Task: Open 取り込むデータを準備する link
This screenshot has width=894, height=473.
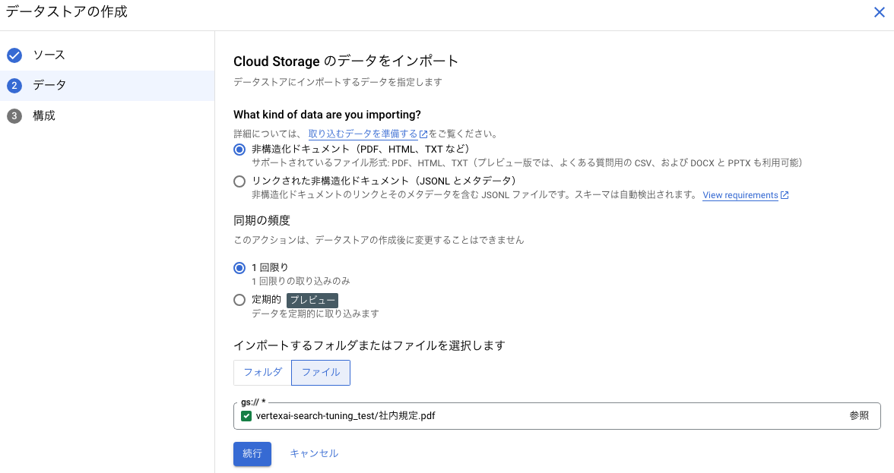Action: pos(363,134)
